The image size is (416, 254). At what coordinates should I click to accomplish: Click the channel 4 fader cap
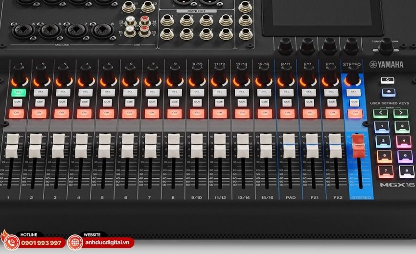[82, 146]
